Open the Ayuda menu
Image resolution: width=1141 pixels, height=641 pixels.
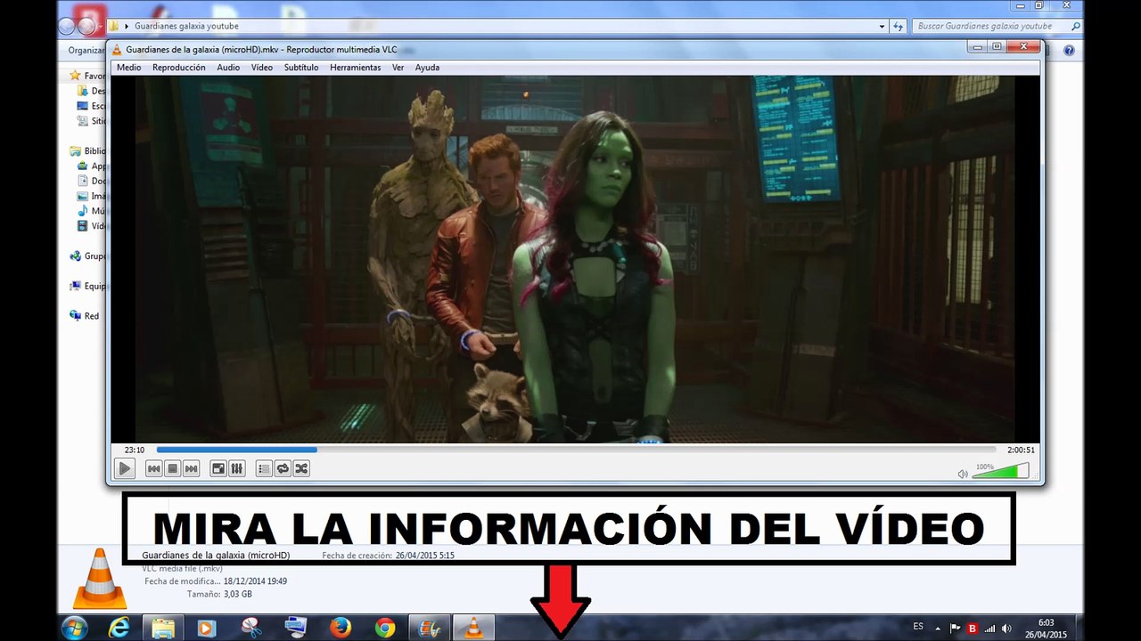pos(427,68)
